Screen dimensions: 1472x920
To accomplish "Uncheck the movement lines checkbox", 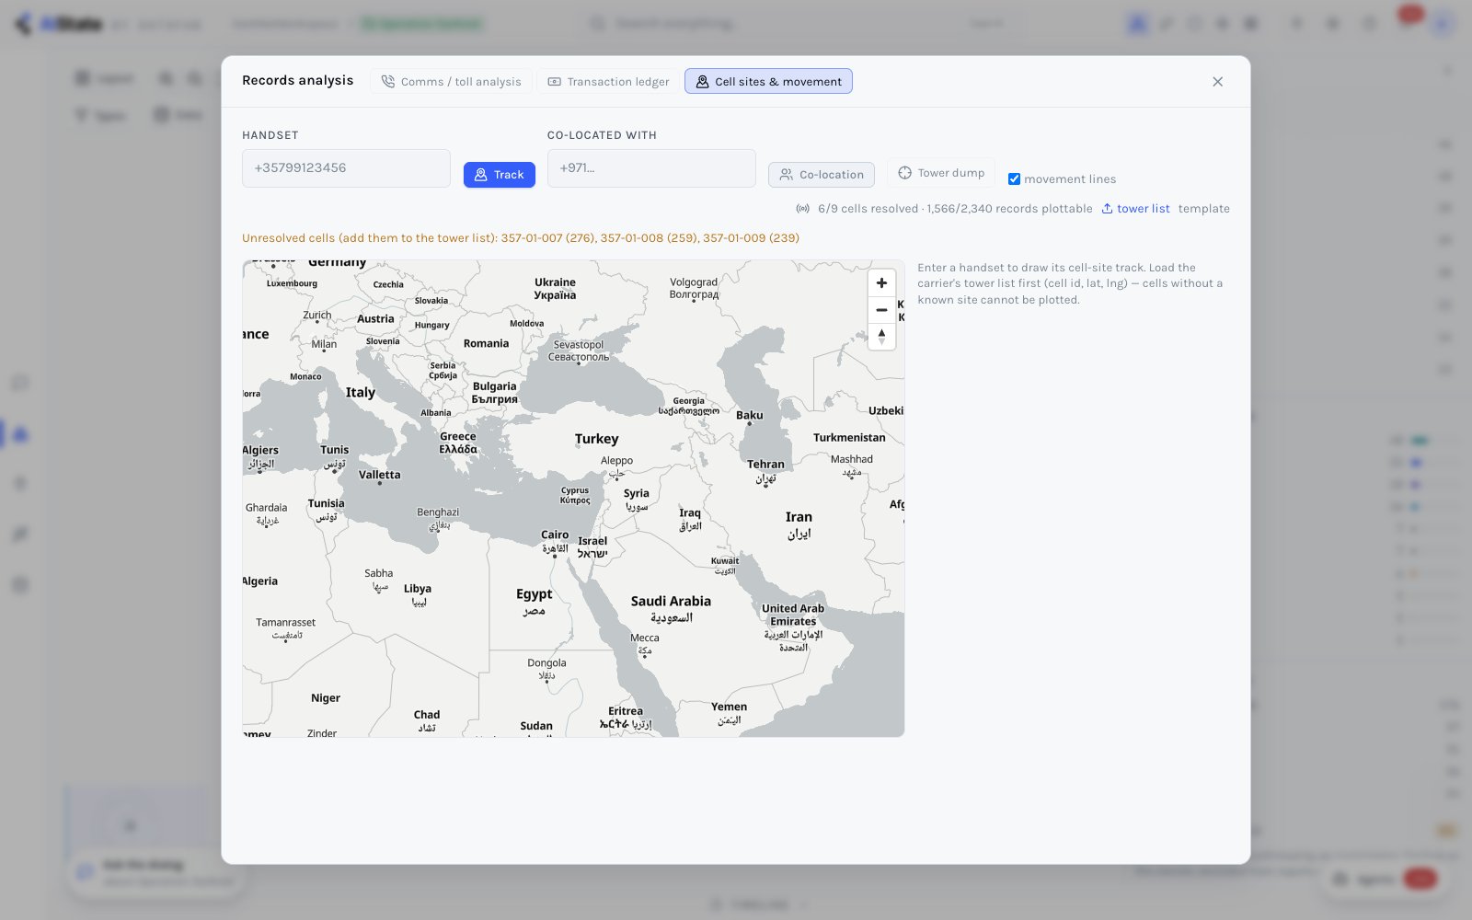I will tap(1014, 179).
